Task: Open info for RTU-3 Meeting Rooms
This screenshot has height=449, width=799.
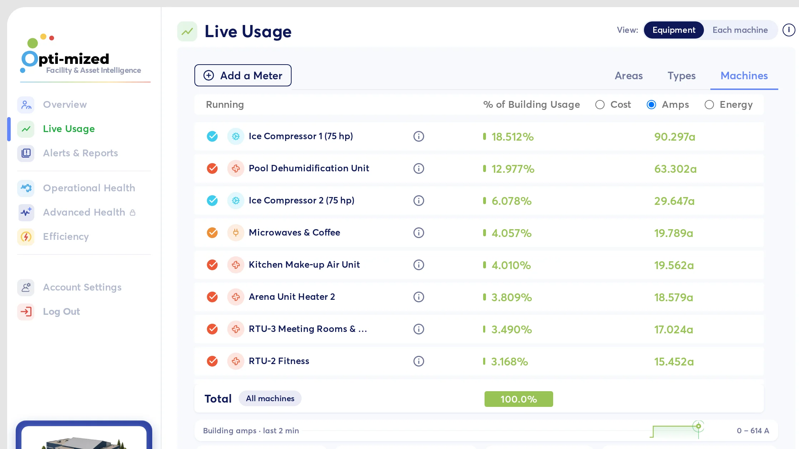Action: coord(418,329)
